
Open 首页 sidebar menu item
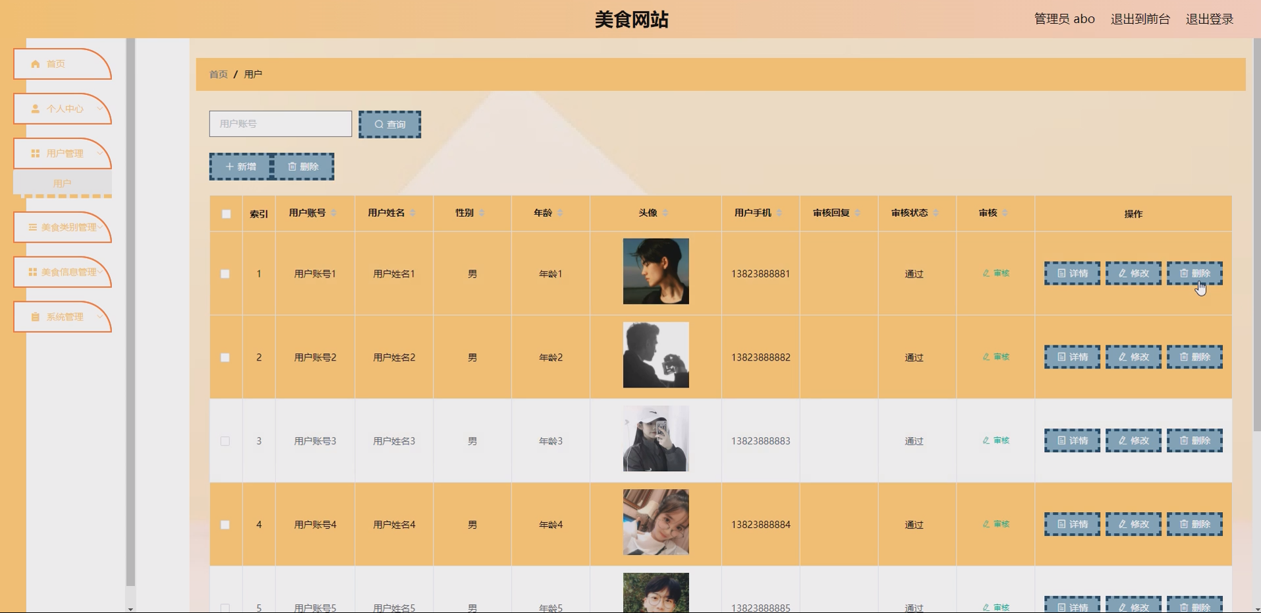point(62,64)
